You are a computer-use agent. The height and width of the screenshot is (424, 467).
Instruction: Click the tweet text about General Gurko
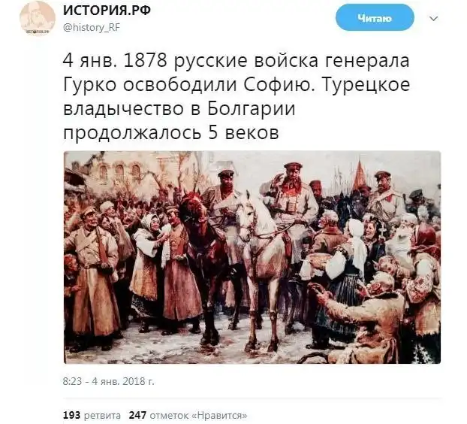[x=237, y=96]
